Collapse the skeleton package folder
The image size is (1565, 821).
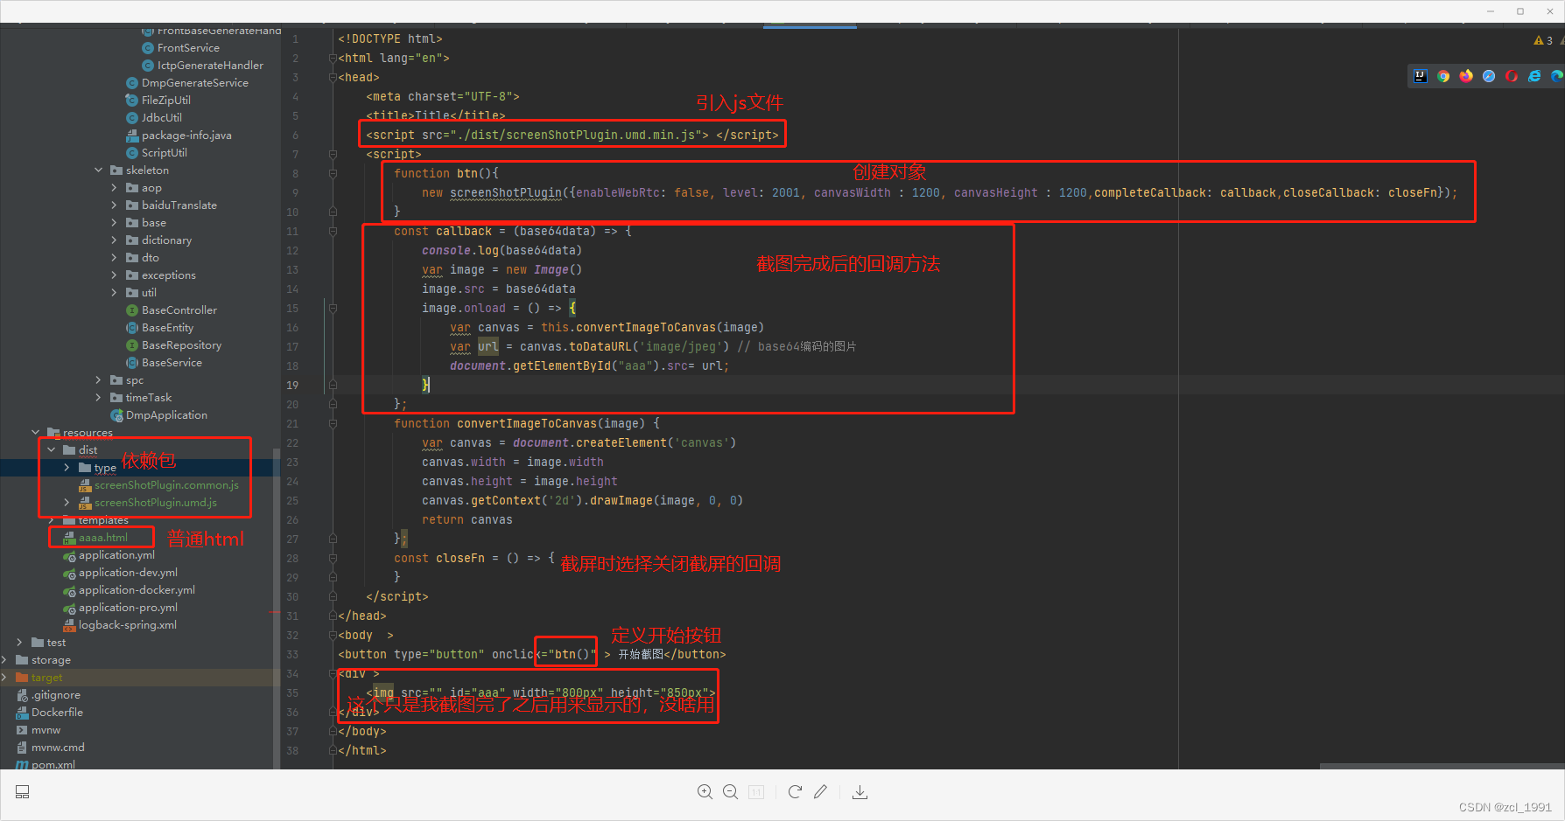click(99, 170)
